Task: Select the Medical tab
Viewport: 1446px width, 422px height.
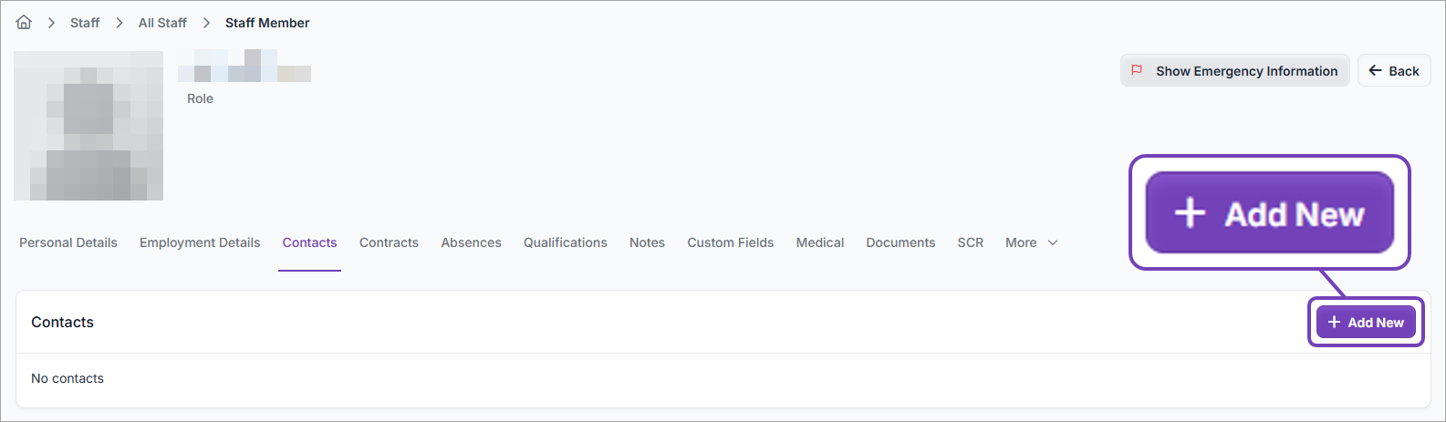Action: click(819, 242)
